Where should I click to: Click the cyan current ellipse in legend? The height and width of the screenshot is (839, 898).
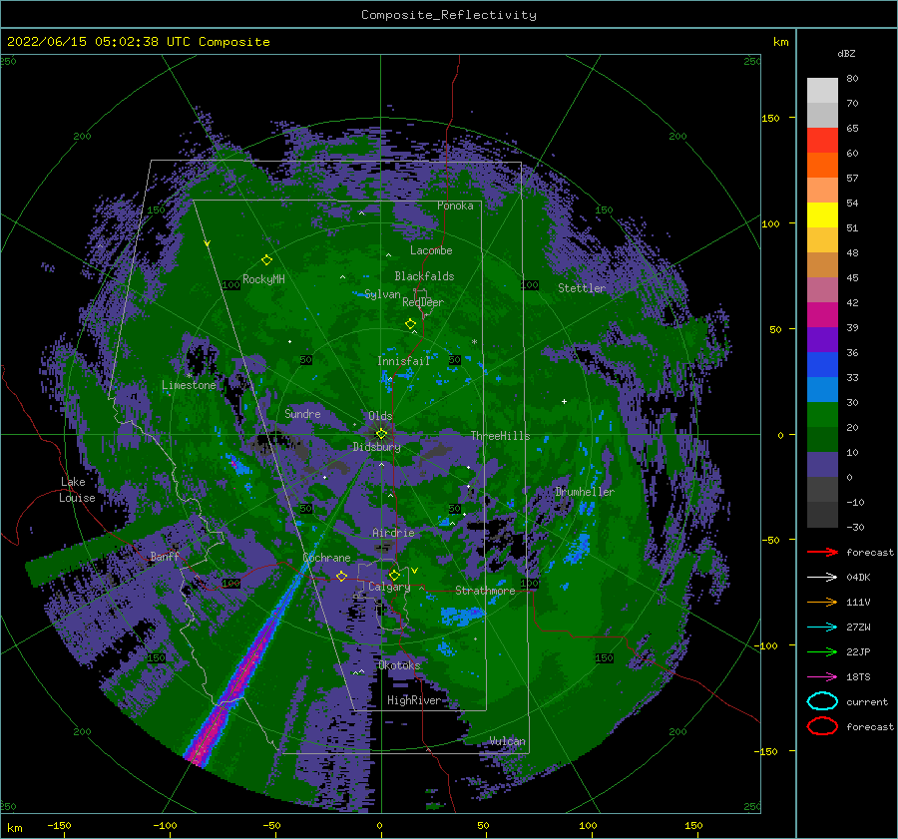[x=822, y=701]
